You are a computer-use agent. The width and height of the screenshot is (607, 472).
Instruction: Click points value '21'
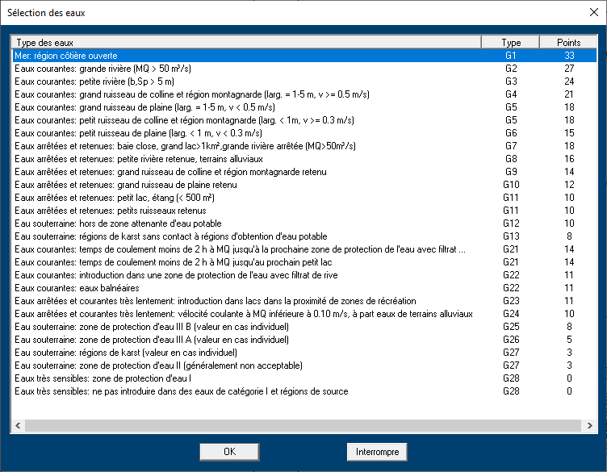(x=569, y=94)
